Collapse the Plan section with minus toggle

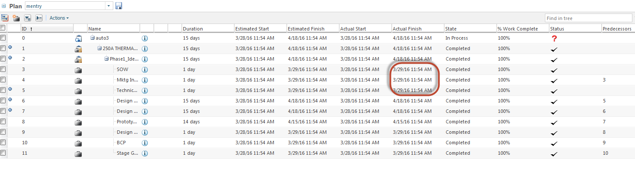tap(4, 7)
